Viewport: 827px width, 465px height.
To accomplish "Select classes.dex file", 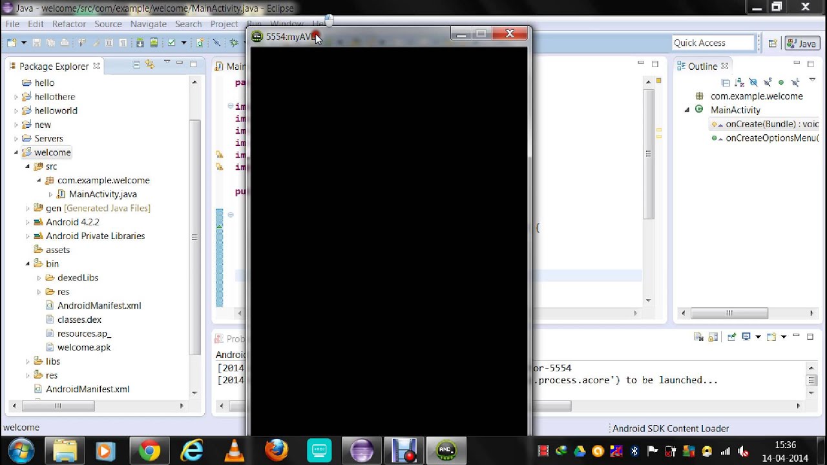I will pos(79,319).
